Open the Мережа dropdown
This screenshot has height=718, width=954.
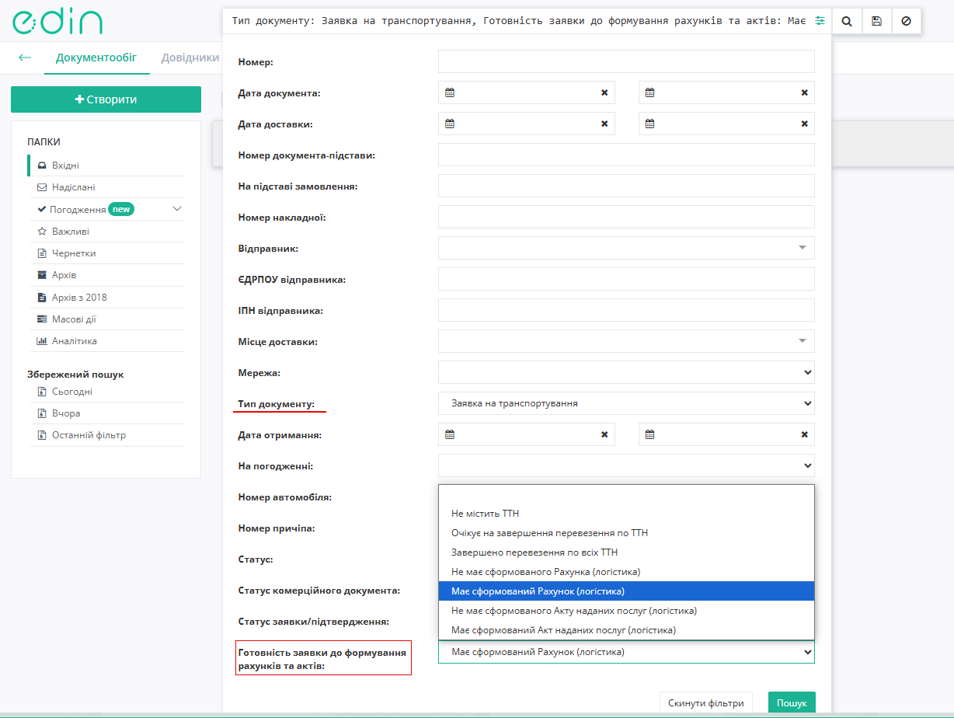coord(626,372)
